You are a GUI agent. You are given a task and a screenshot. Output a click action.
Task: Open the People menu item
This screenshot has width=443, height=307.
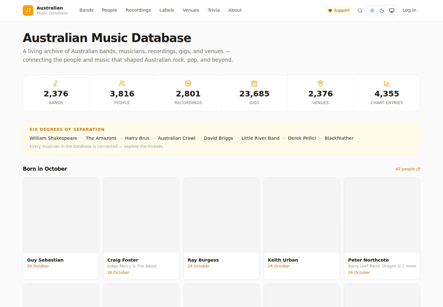pos(110,10)
